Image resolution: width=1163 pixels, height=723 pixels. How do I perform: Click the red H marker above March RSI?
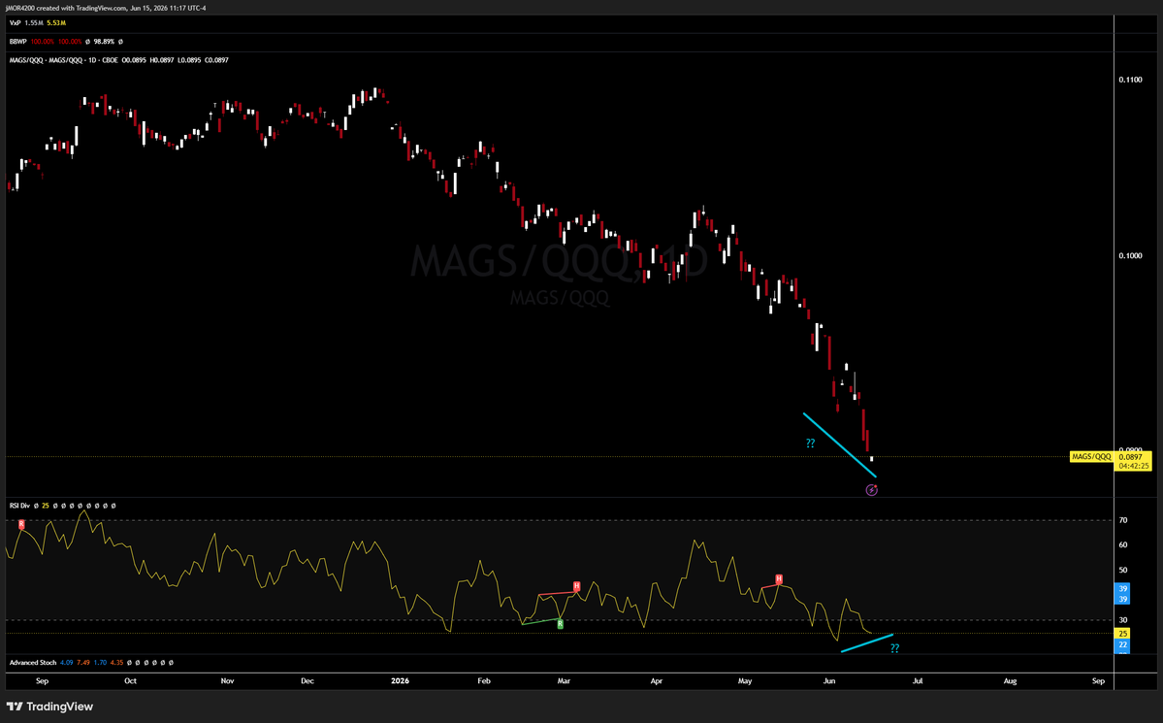click(576, 585)
